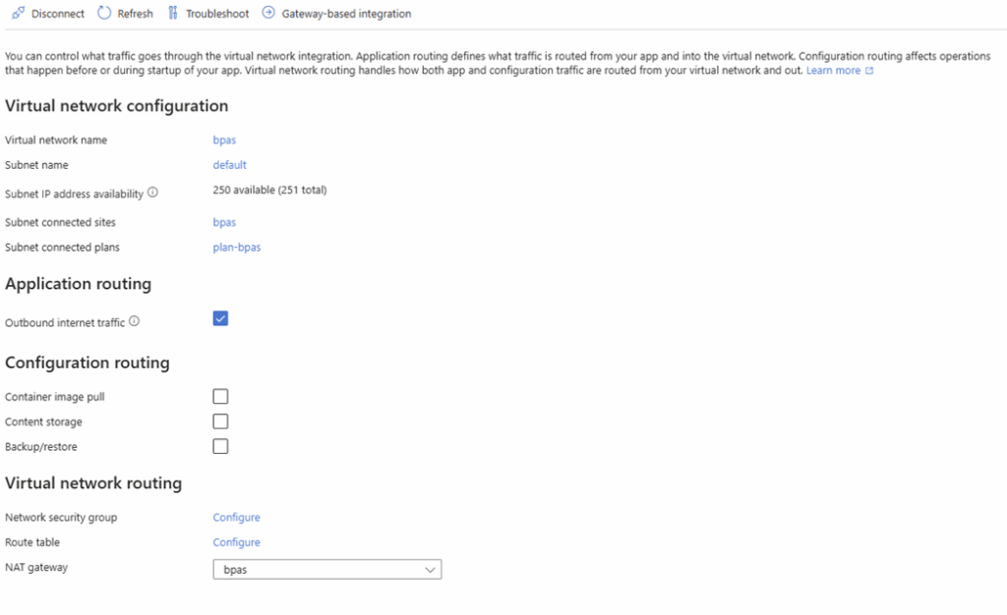Click info icon next to Outbound internet traffic

134,321
